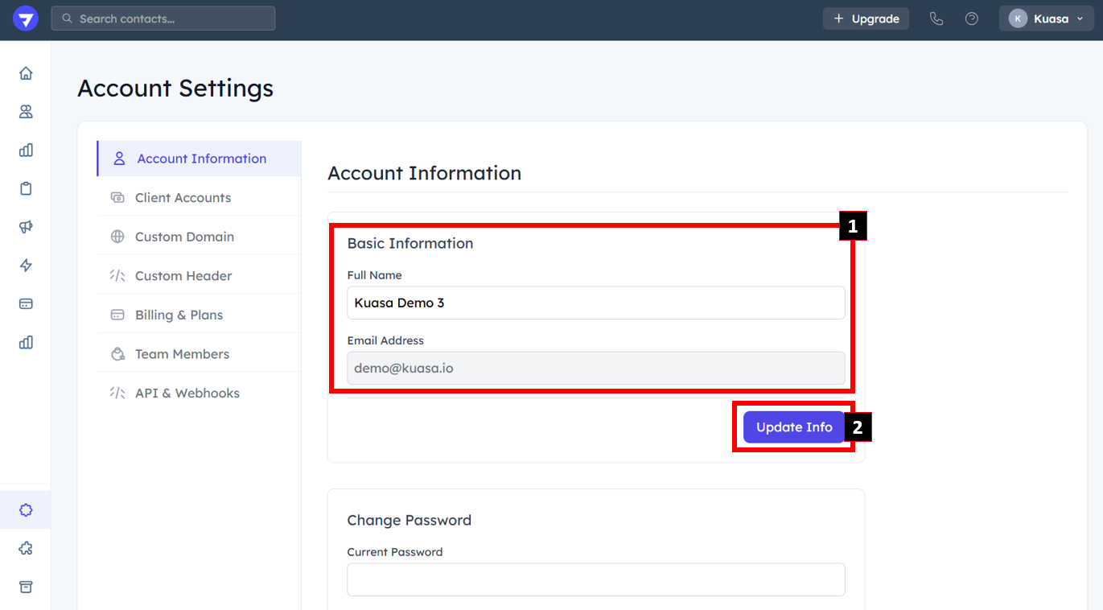Click the puzzle piece integrations icon
The height and width of the screenshot is (610, 1103).
(x=26, y=549)
